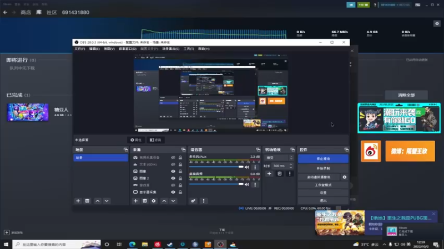Open 桌面音频 three-dot options menu
This screenshot has width=444, height=249.
click(255, 184)
